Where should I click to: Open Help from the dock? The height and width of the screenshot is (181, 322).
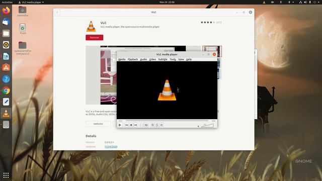pos(6,79)
